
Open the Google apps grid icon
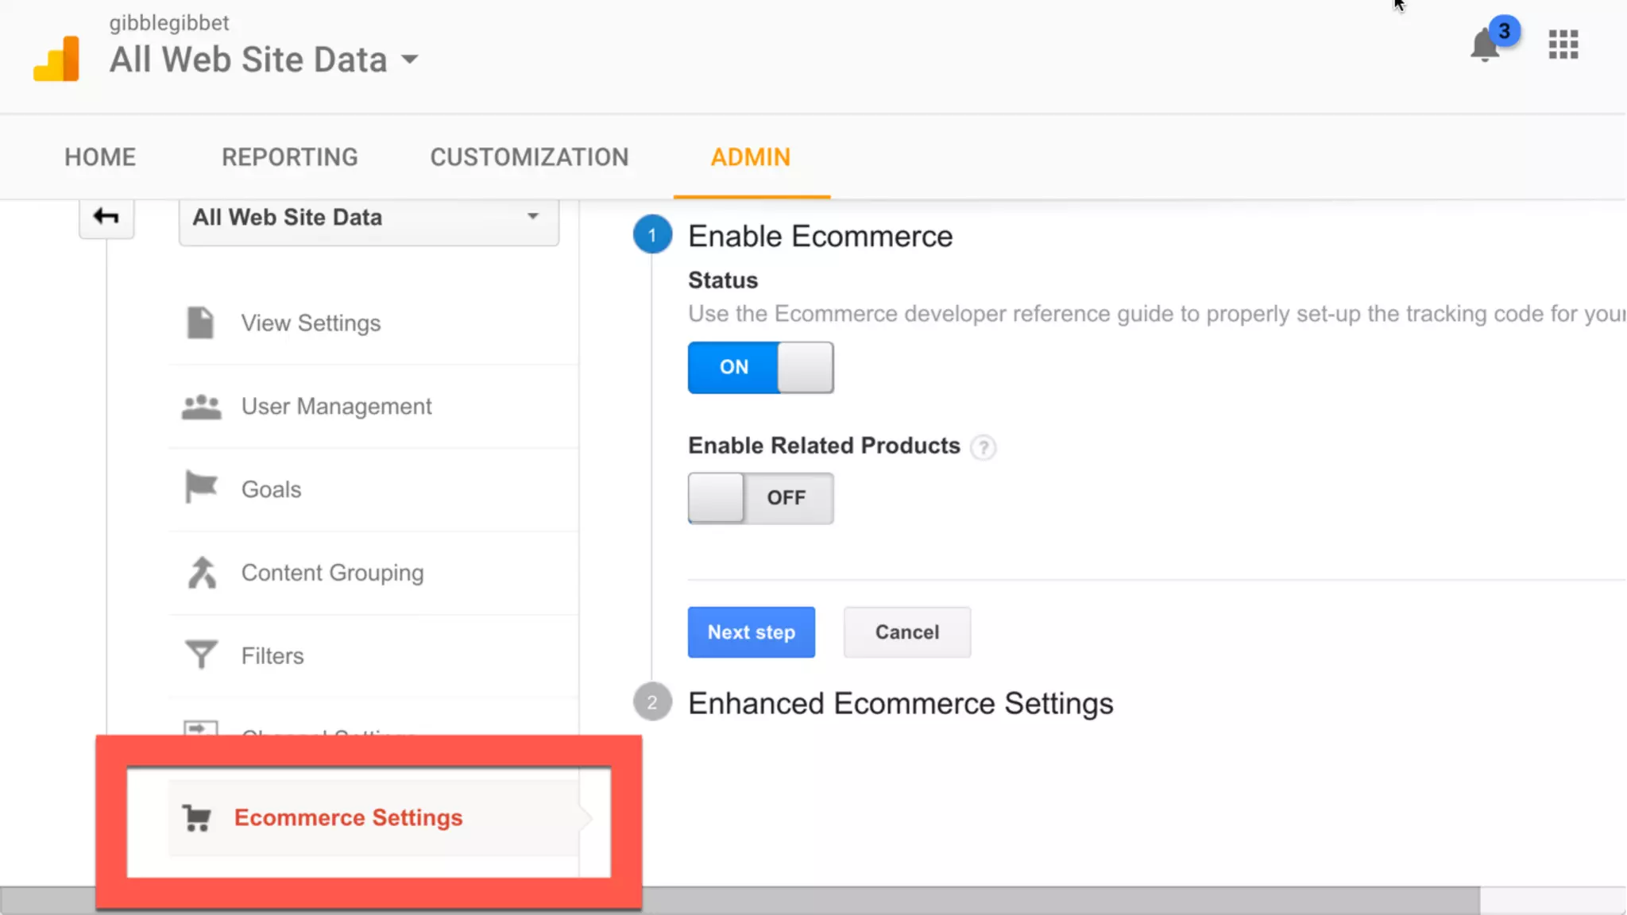tap(1563, 45)
